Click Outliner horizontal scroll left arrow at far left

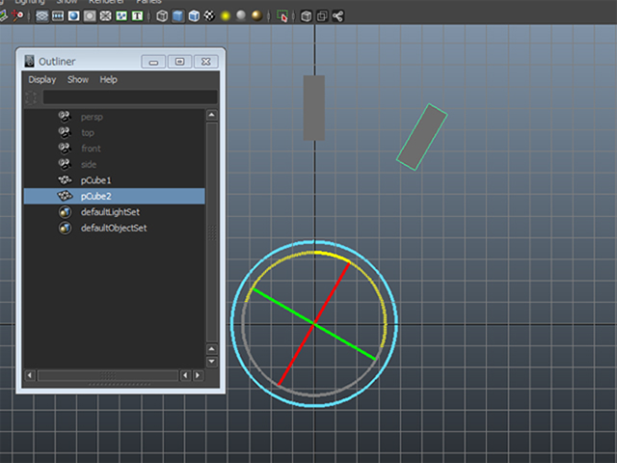pos(30,375)
